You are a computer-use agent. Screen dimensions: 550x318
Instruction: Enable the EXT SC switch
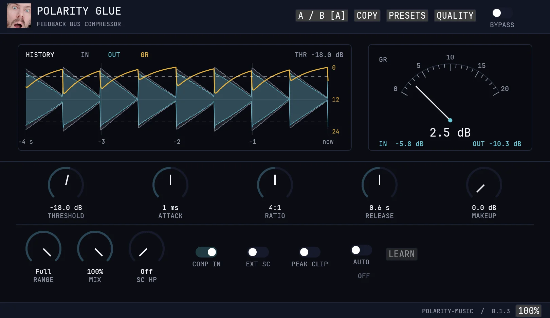258,252
